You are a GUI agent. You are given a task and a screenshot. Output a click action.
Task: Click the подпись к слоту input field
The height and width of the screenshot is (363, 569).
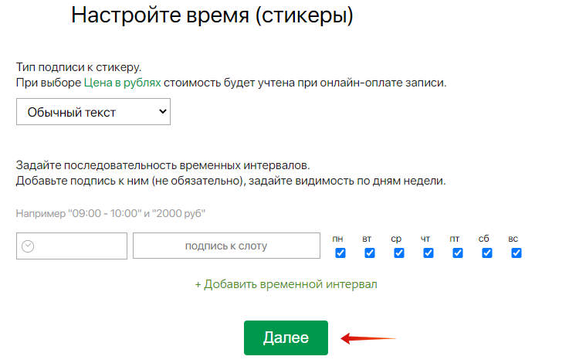[x=226, y=246]
